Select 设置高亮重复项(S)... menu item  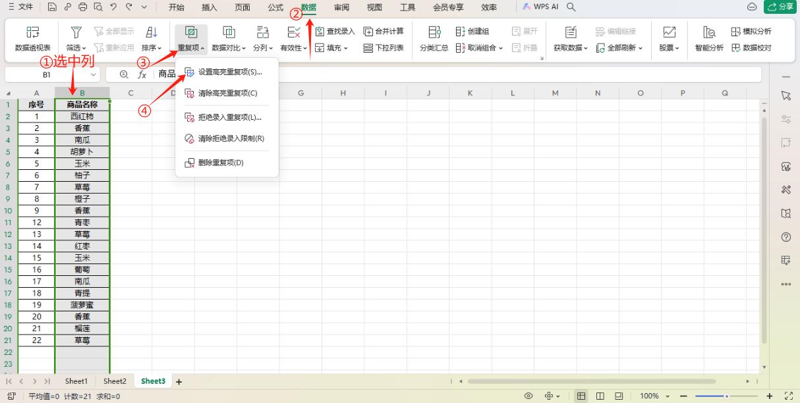click(227, 72)
